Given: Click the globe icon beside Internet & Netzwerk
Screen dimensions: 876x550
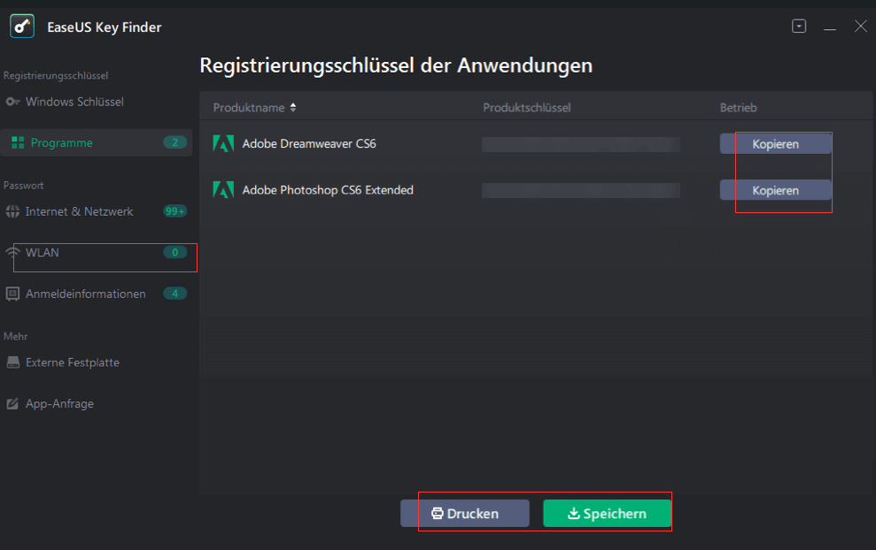Looking at the screenshot, I should pyautogui.click(x=12, y=211).
